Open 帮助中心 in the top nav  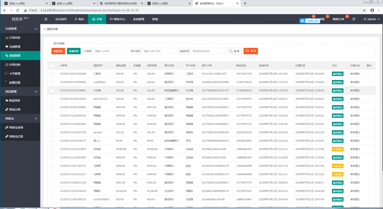118,19
